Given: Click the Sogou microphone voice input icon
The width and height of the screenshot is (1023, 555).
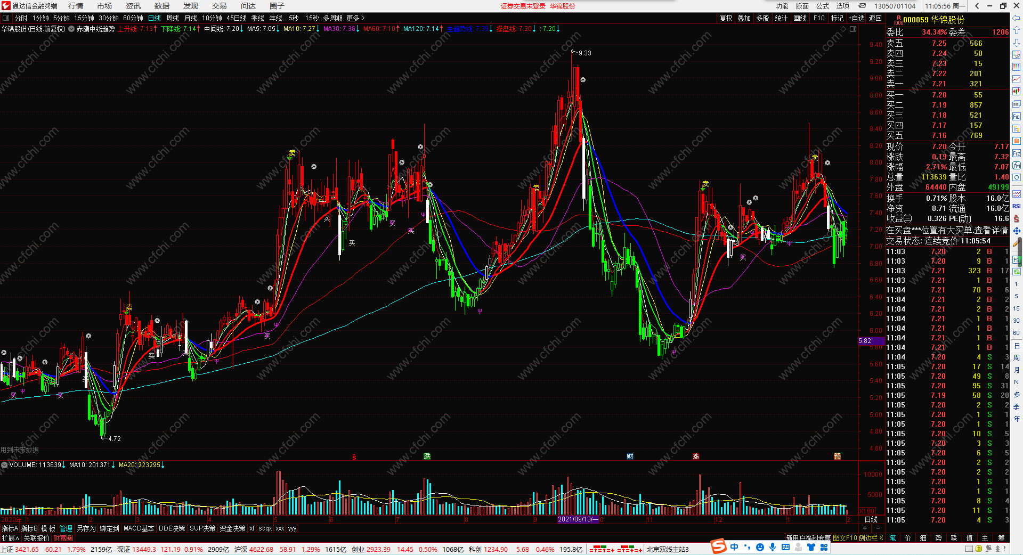Looking at the screenshot, I should [773, 548].
